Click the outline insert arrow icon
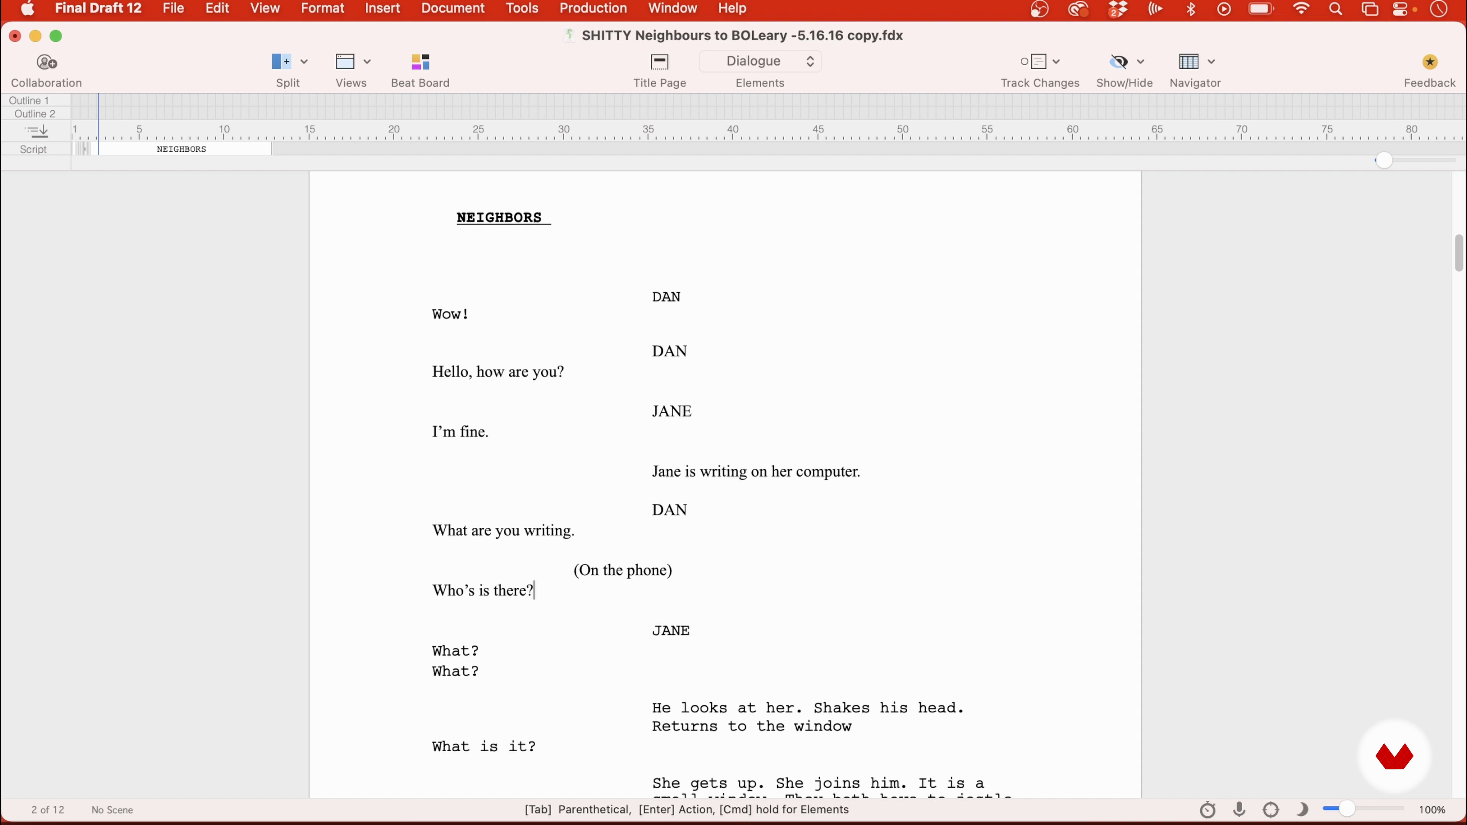 pyautogui.click(x=36, y=131)
